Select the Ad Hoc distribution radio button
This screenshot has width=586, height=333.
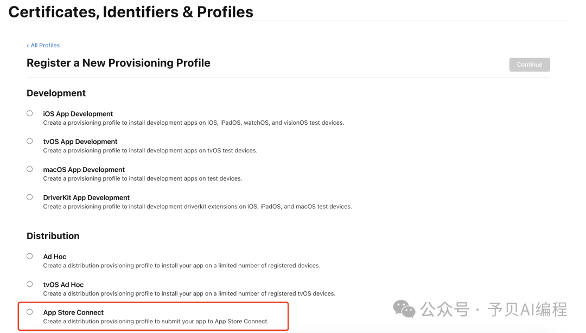30,256
